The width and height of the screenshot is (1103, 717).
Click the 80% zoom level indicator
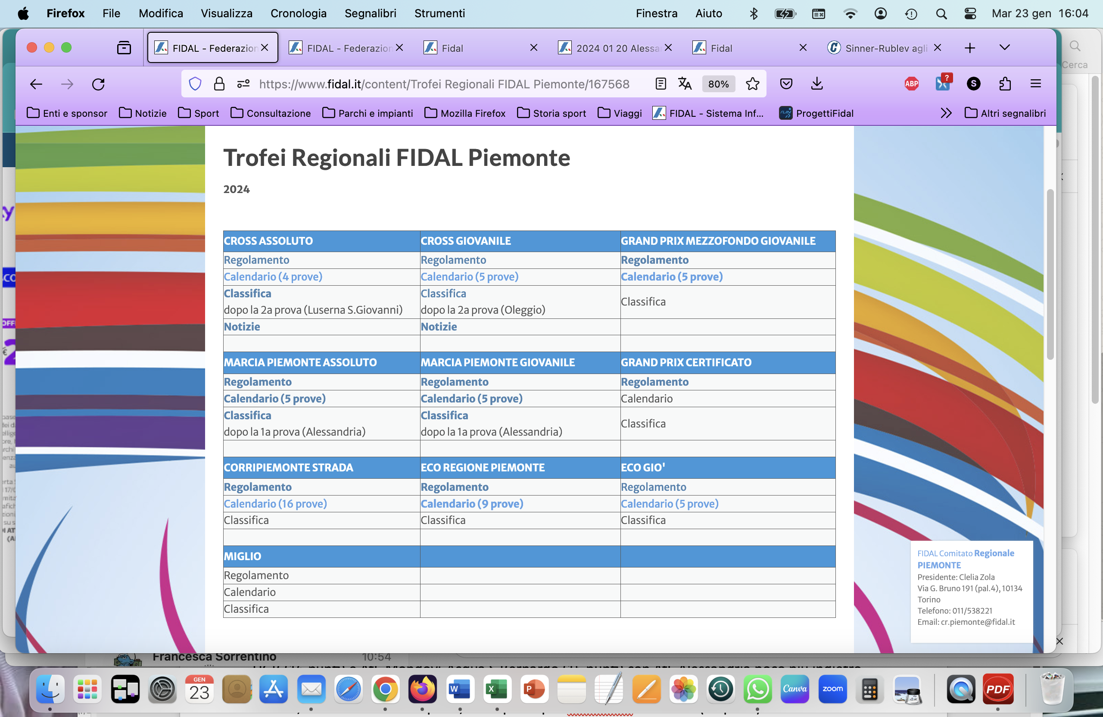point(718,84)
